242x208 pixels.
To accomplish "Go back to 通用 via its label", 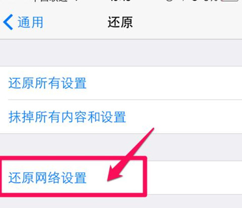I will [x=30, y=22].
